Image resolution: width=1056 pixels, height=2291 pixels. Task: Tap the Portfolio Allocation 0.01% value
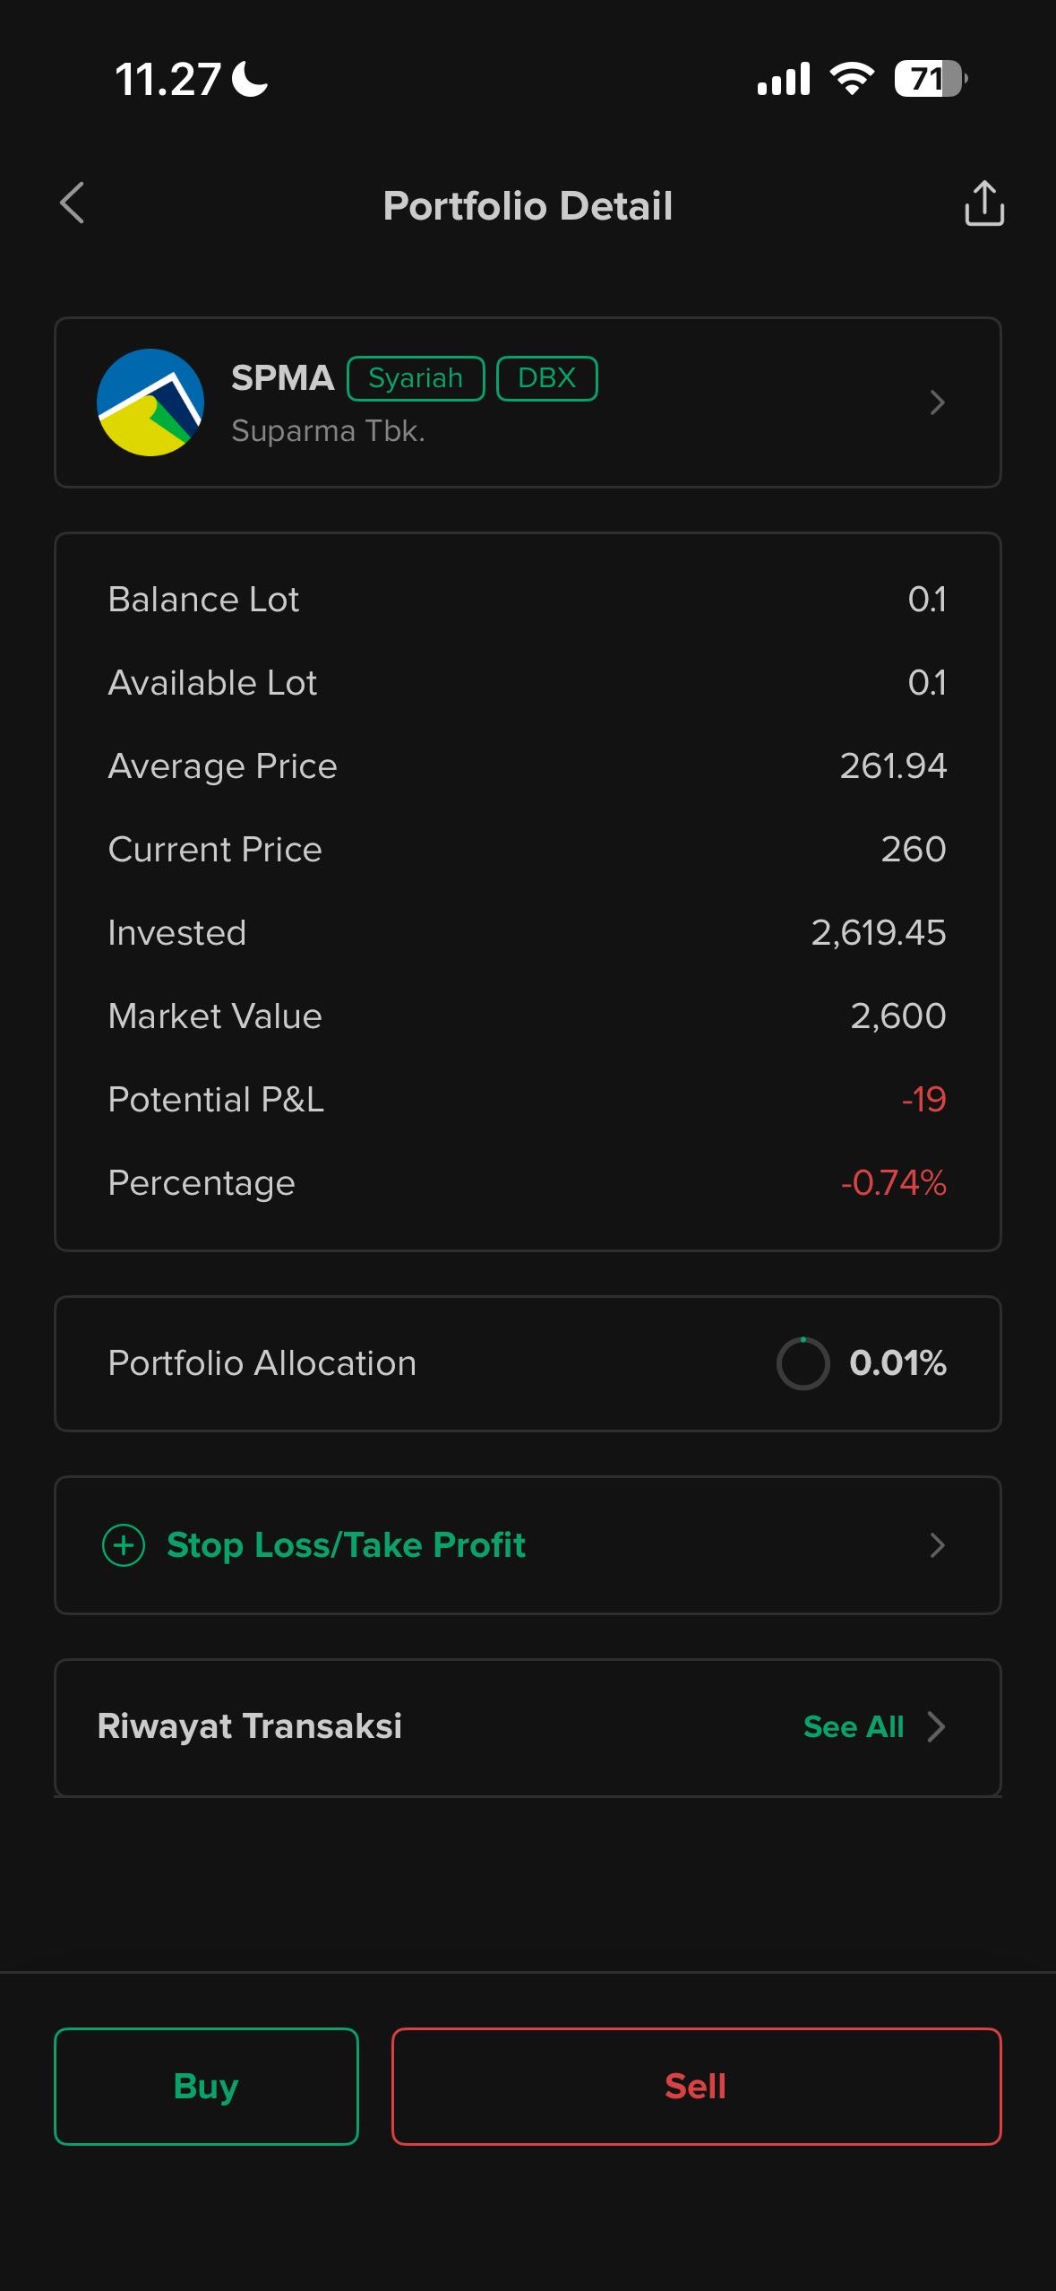click(897, 1363)
